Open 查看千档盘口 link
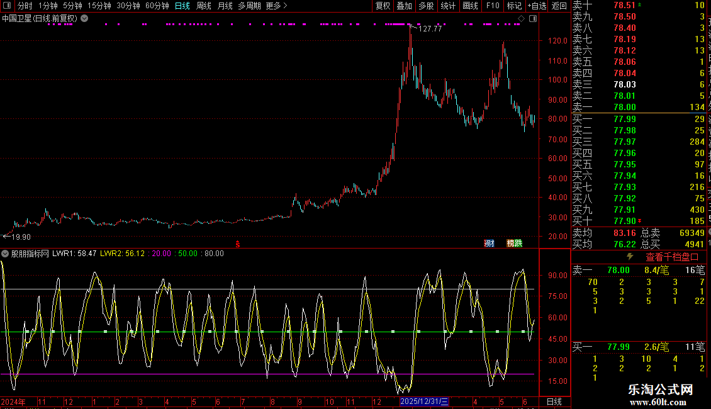 (673, 257)
